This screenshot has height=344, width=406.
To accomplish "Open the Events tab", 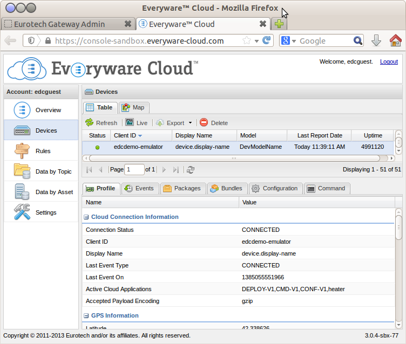I will click(x=139, y=188).
